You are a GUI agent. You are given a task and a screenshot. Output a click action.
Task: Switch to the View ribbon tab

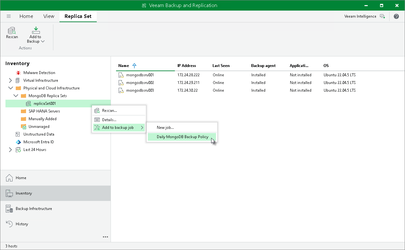[x=49, y=16]
